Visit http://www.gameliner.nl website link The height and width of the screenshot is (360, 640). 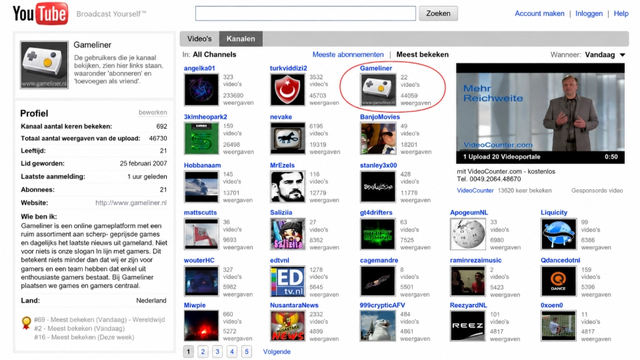pos(131,203)
